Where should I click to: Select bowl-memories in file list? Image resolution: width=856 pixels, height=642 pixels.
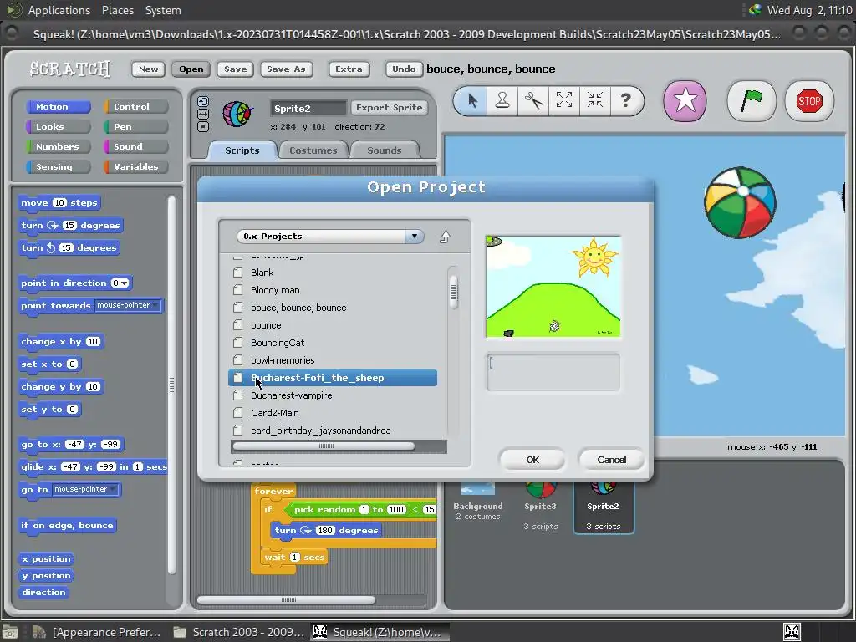click(x=333, y=360)
